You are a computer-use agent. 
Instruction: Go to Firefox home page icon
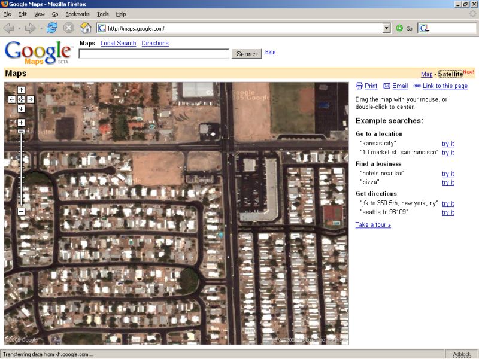86,28
